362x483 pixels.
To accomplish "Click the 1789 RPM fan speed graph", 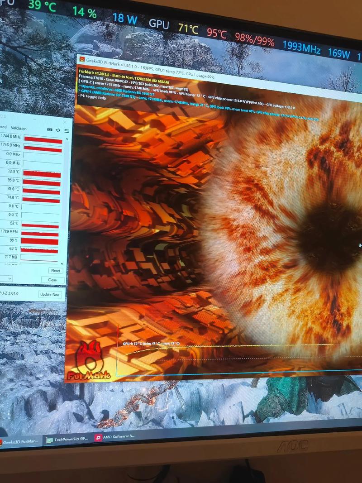I will point(40,234).
